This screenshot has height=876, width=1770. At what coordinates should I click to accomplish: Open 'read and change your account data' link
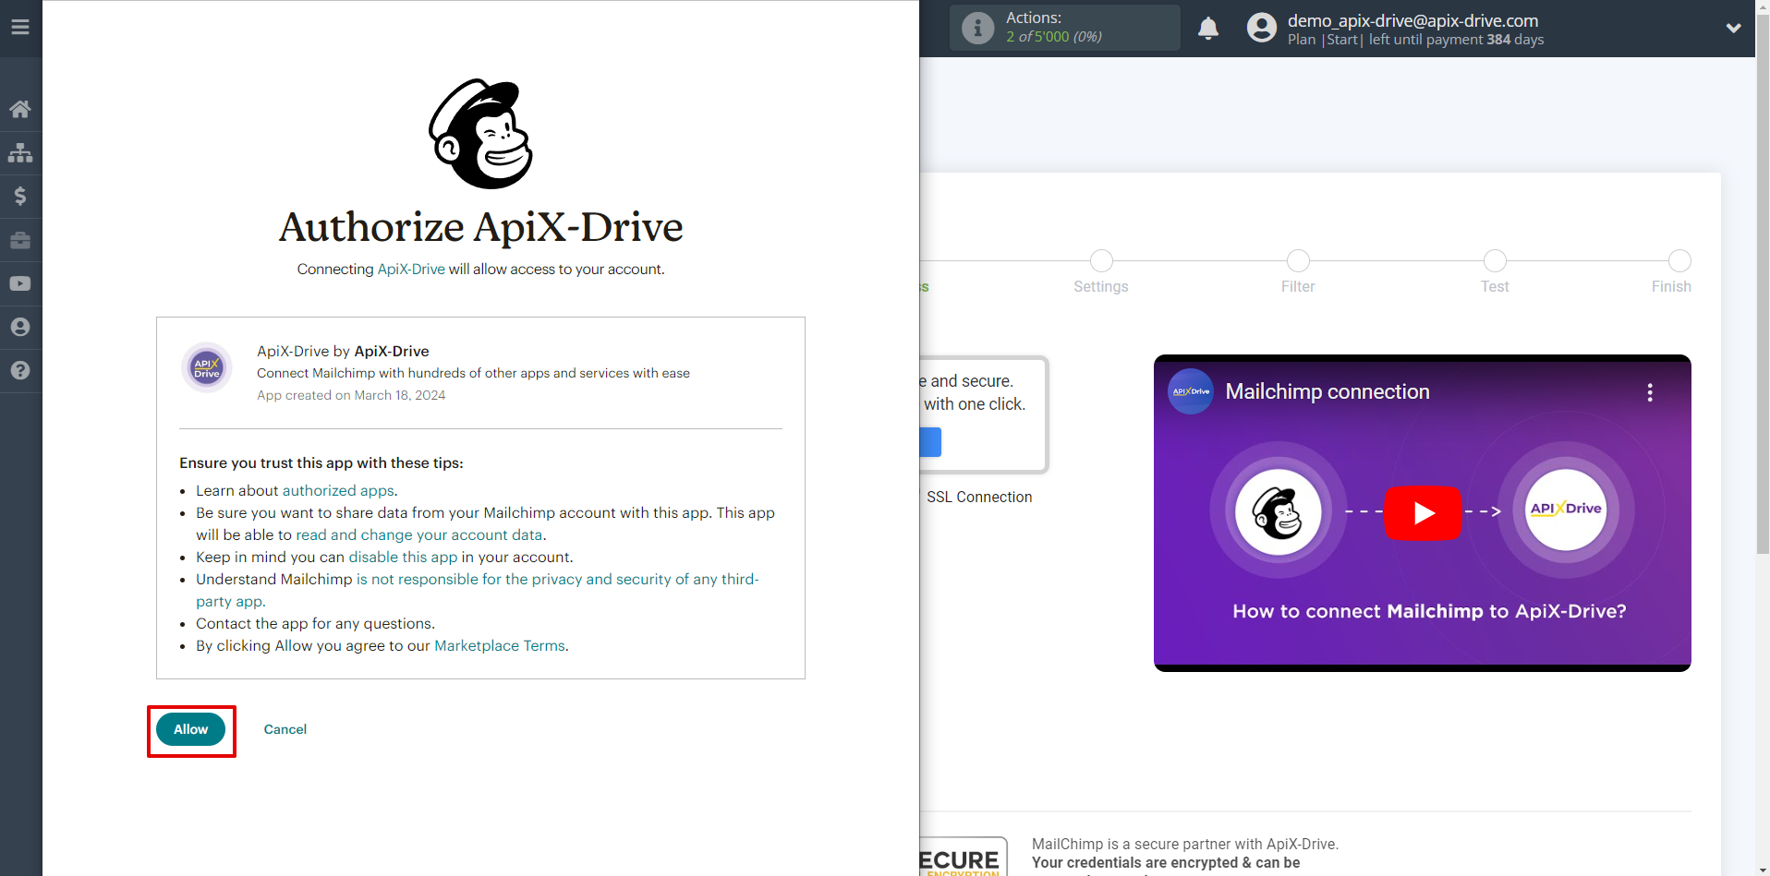pyautogui.click(x=418, y=534)
